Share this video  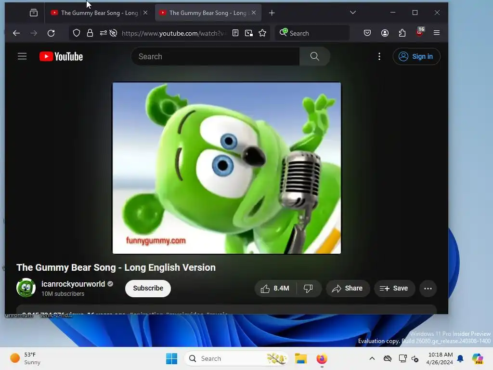point(348,288)
